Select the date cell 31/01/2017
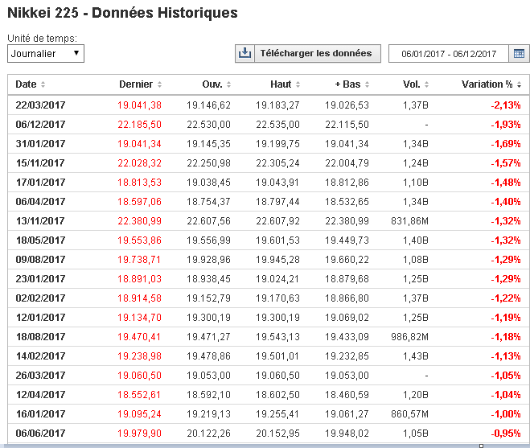 click(40, 144)
